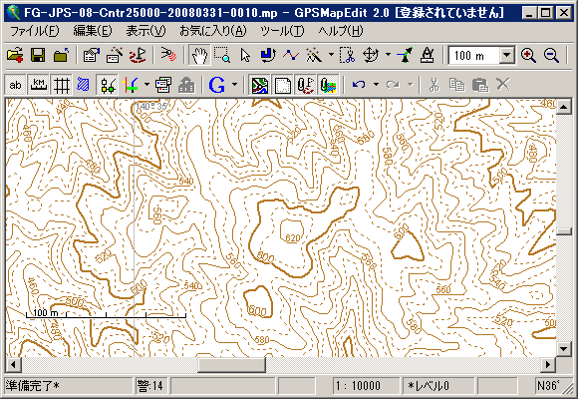Click the horizontal scrollbar right arrow

tap(548, 365)
